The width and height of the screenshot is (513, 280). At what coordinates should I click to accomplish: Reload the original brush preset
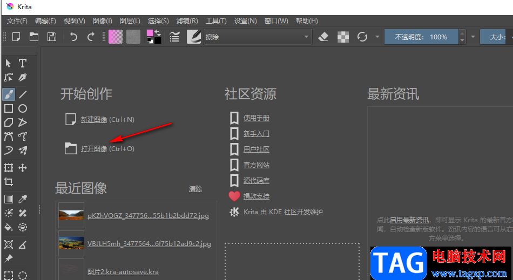pos(362,37)
